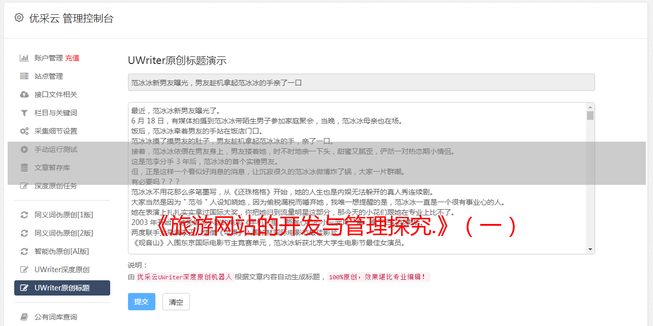Click the text area scrollbar down arrow

(590, 249)
